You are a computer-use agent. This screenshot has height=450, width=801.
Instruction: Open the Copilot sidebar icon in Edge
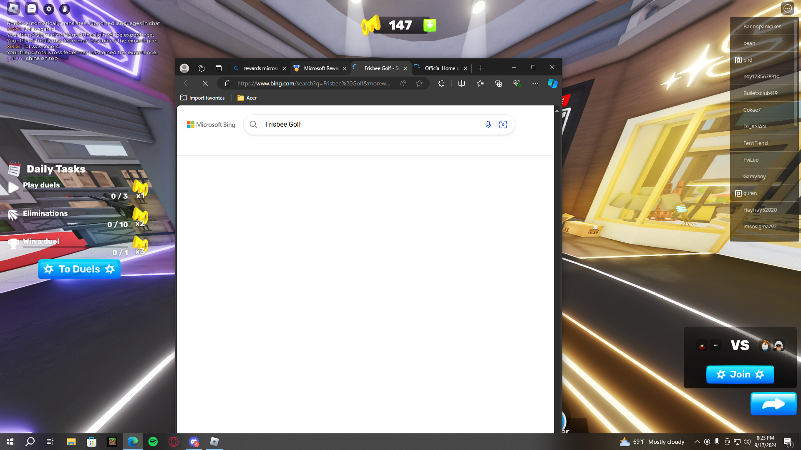click(x=552, y=83)
